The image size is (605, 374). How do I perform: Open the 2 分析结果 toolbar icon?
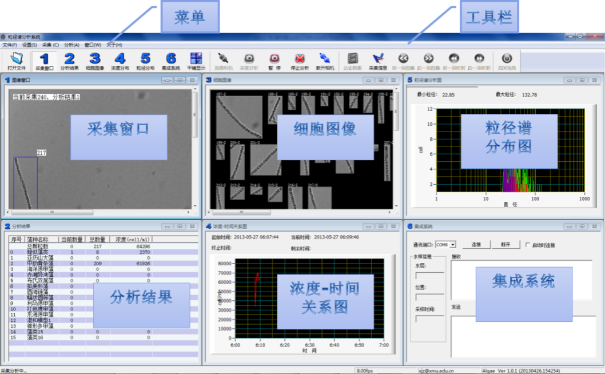point(69,60)
